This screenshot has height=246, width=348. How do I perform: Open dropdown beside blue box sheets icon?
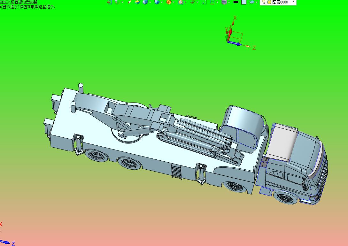(162, 2)
